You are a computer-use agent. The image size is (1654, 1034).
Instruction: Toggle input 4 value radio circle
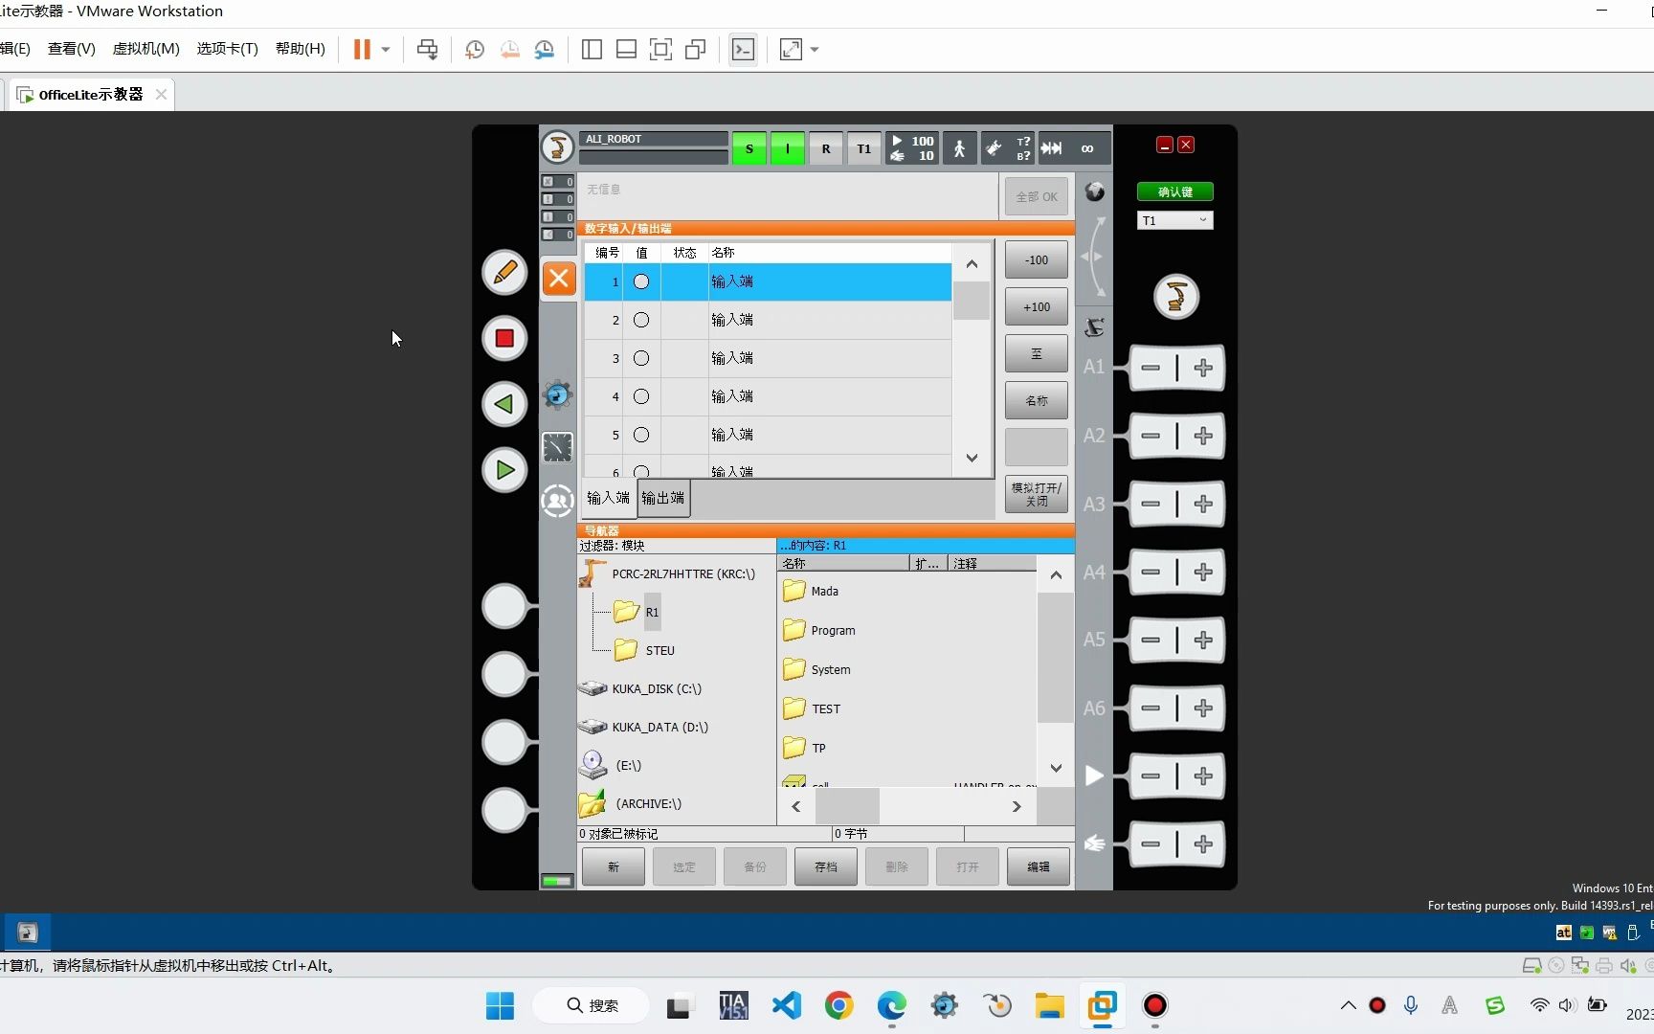pos(641,396)
